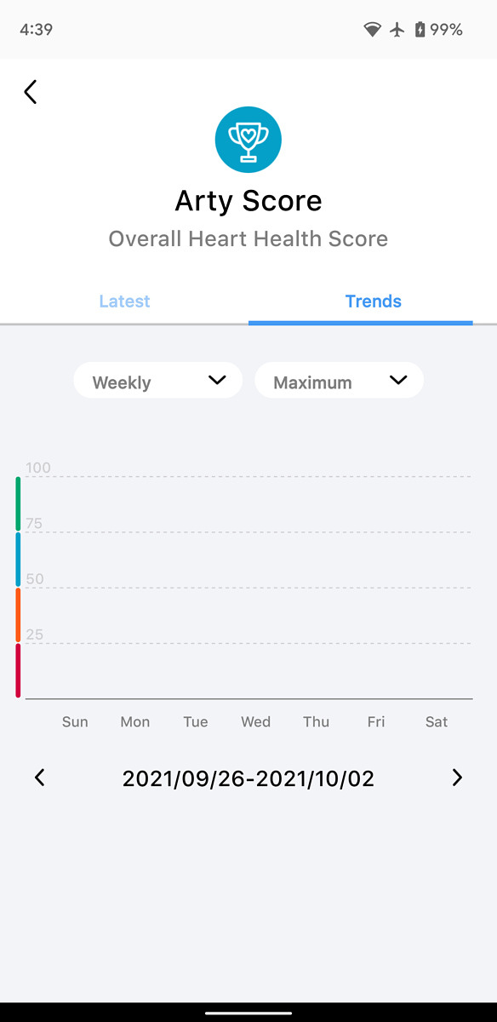497x1022 pixels.
Task: Tap the green 75-100 score range bar
Action: [18, 504]
